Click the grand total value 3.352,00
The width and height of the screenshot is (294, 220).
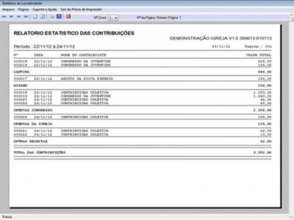point(262,152)
